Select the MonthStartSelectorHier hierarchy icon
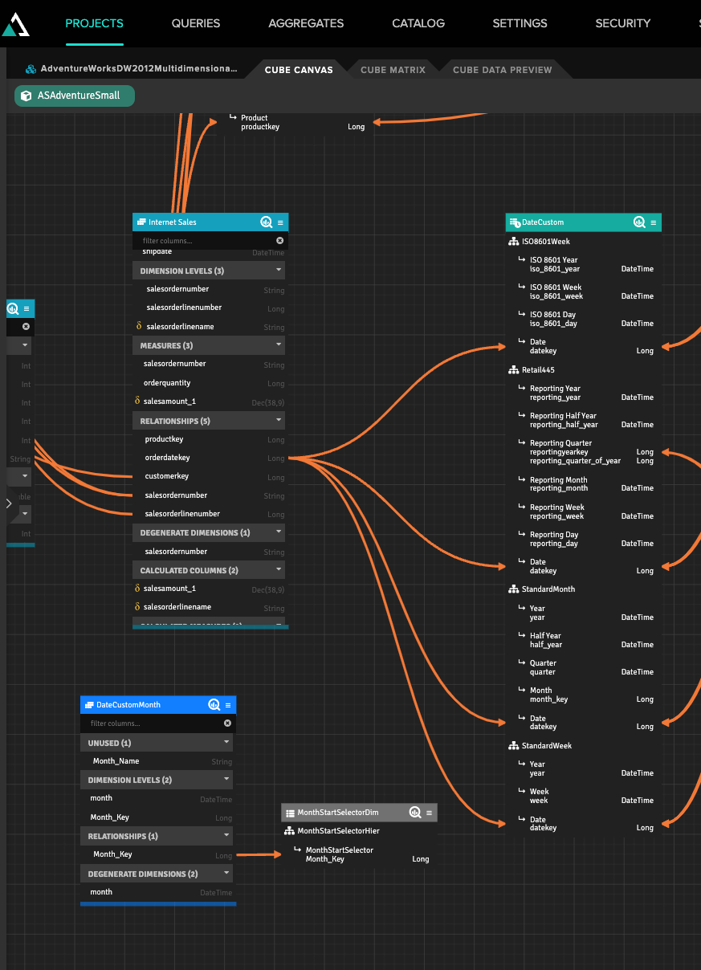Image resolution: width=701 pixels, height=970 pixels. click(290, 831)
